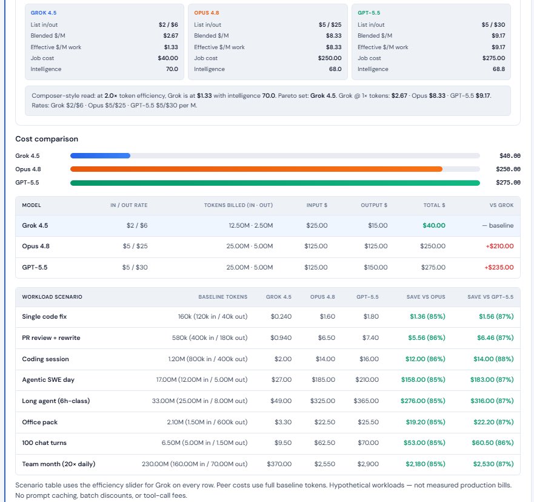Click the orange Opus 4.8 cost bar

pyautogui.click(x=256, y=169)
